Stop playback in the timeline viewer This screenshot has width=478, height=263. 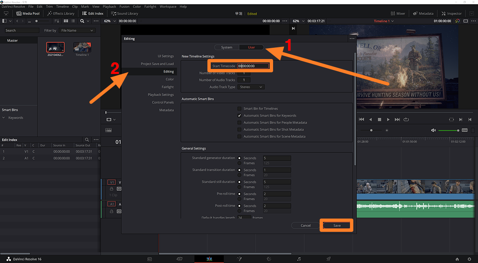[x=379, y=120]
